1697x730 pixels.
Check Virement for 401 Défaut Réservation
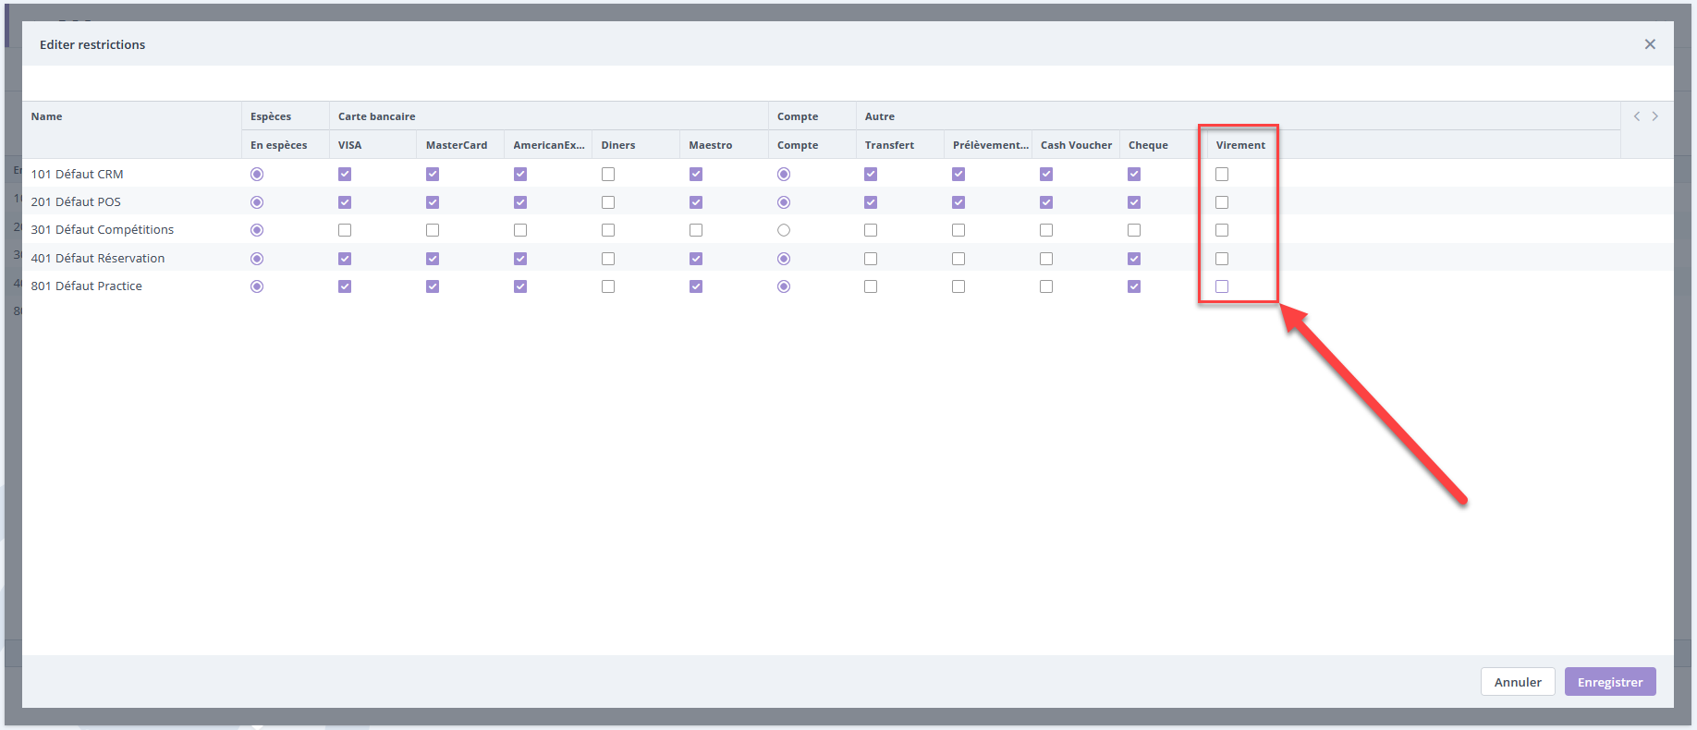tap(1222, 259)
